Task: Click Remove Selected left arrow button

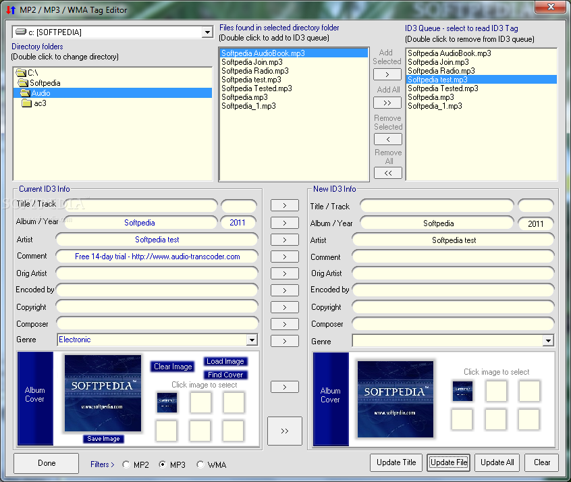Action: [x=388, y=139]
